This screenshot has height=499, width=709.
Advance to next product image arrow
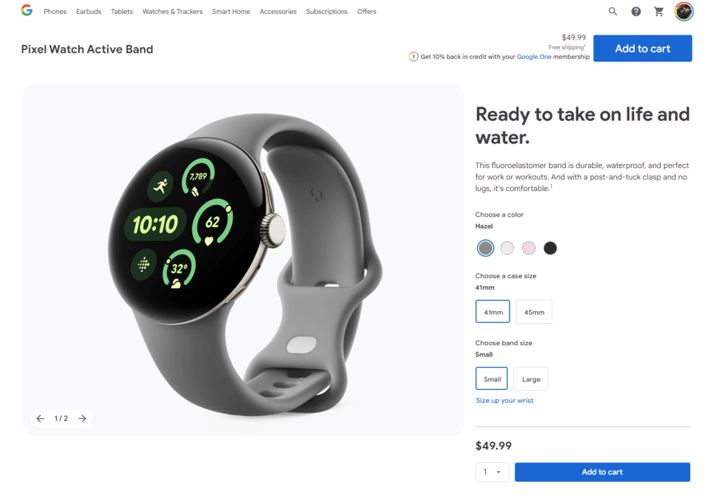(x=82, y=419)
